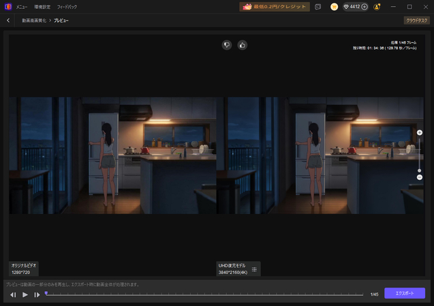Open UHD model settings sliders icon
This screenshot has height=306, width=434.
coord(254,269)
